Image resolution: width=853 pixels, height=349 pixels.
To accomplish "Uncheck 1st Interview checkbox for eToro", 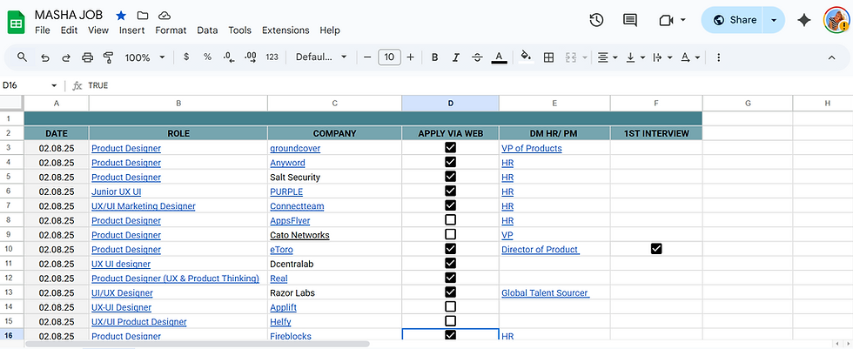I will coord(656,249).
